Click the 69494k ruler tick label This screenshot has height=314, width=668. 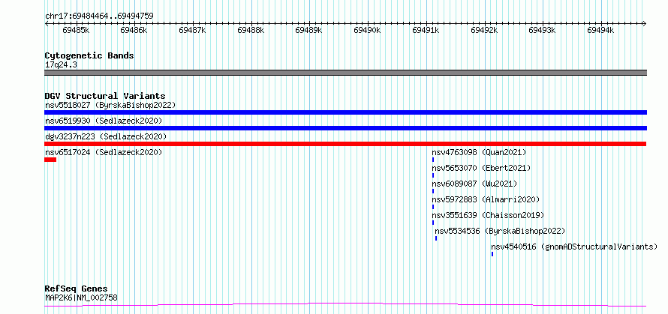pos(600,30)
